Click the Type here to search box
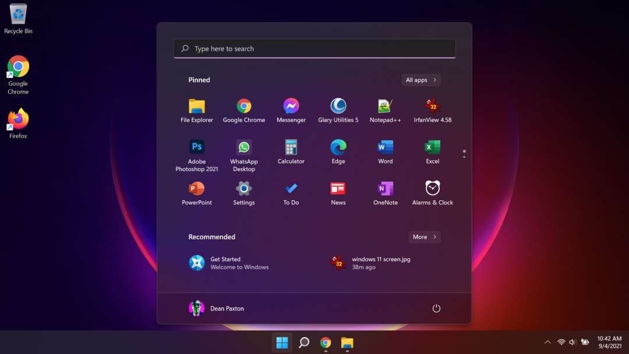 314,49
